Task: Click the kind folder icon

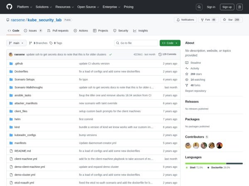Action: 11,127
